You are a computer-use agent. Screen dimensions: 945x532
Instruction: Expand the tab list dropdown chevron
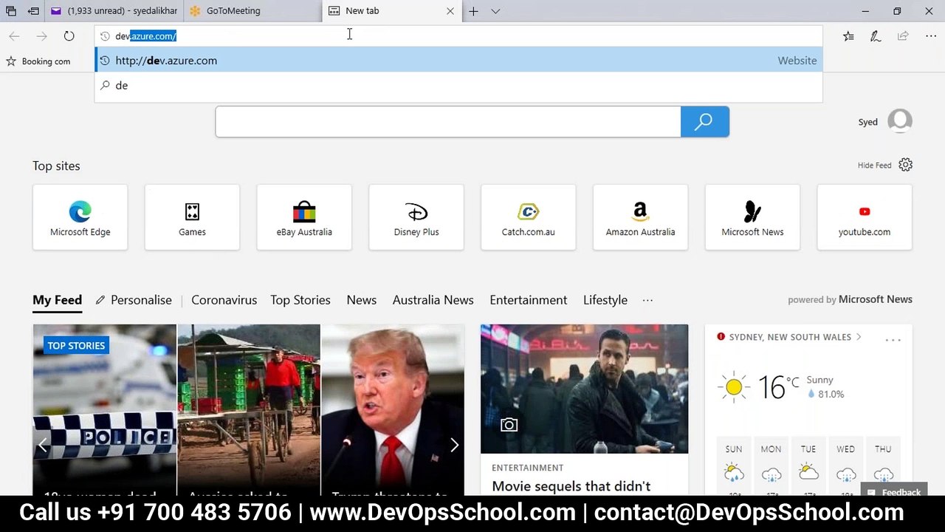[x=495, y=11]
